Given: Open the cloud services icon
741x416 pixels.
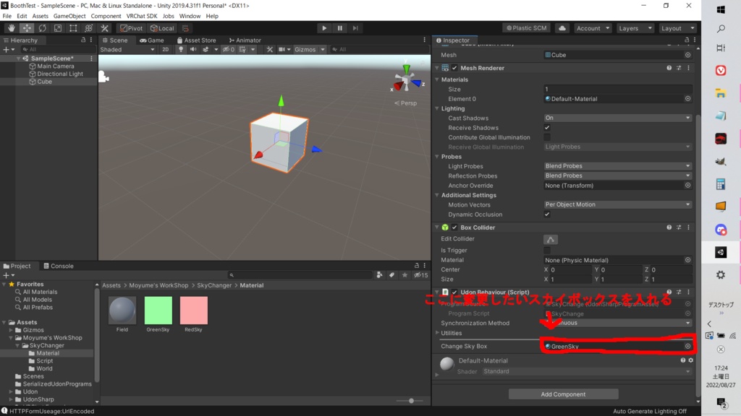Looking at the screenshot, I should (562, 28).
